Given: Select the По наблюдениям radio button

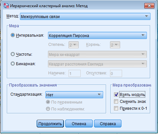Looking at the screenshot, I should [48, 109].
